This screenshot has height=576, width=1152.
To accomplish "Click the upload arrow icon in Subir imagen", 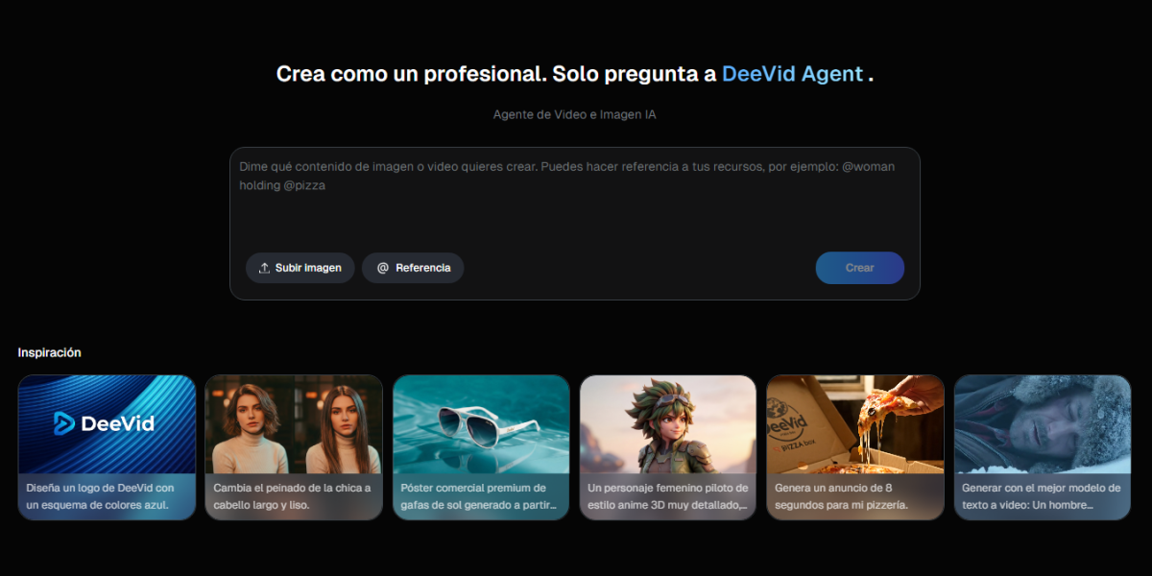I will [x=264, y=268].
